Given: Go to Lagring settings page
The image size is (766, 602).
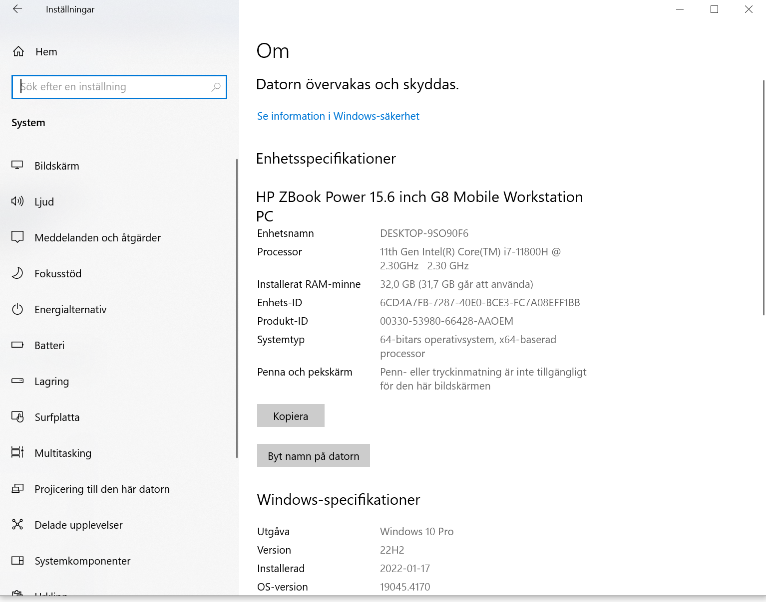Looking at the screenshot, I should (x=51, y=382).
